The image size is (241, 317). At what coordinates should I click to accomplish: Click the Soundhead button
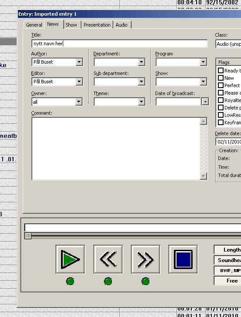(x=227, y=260)
